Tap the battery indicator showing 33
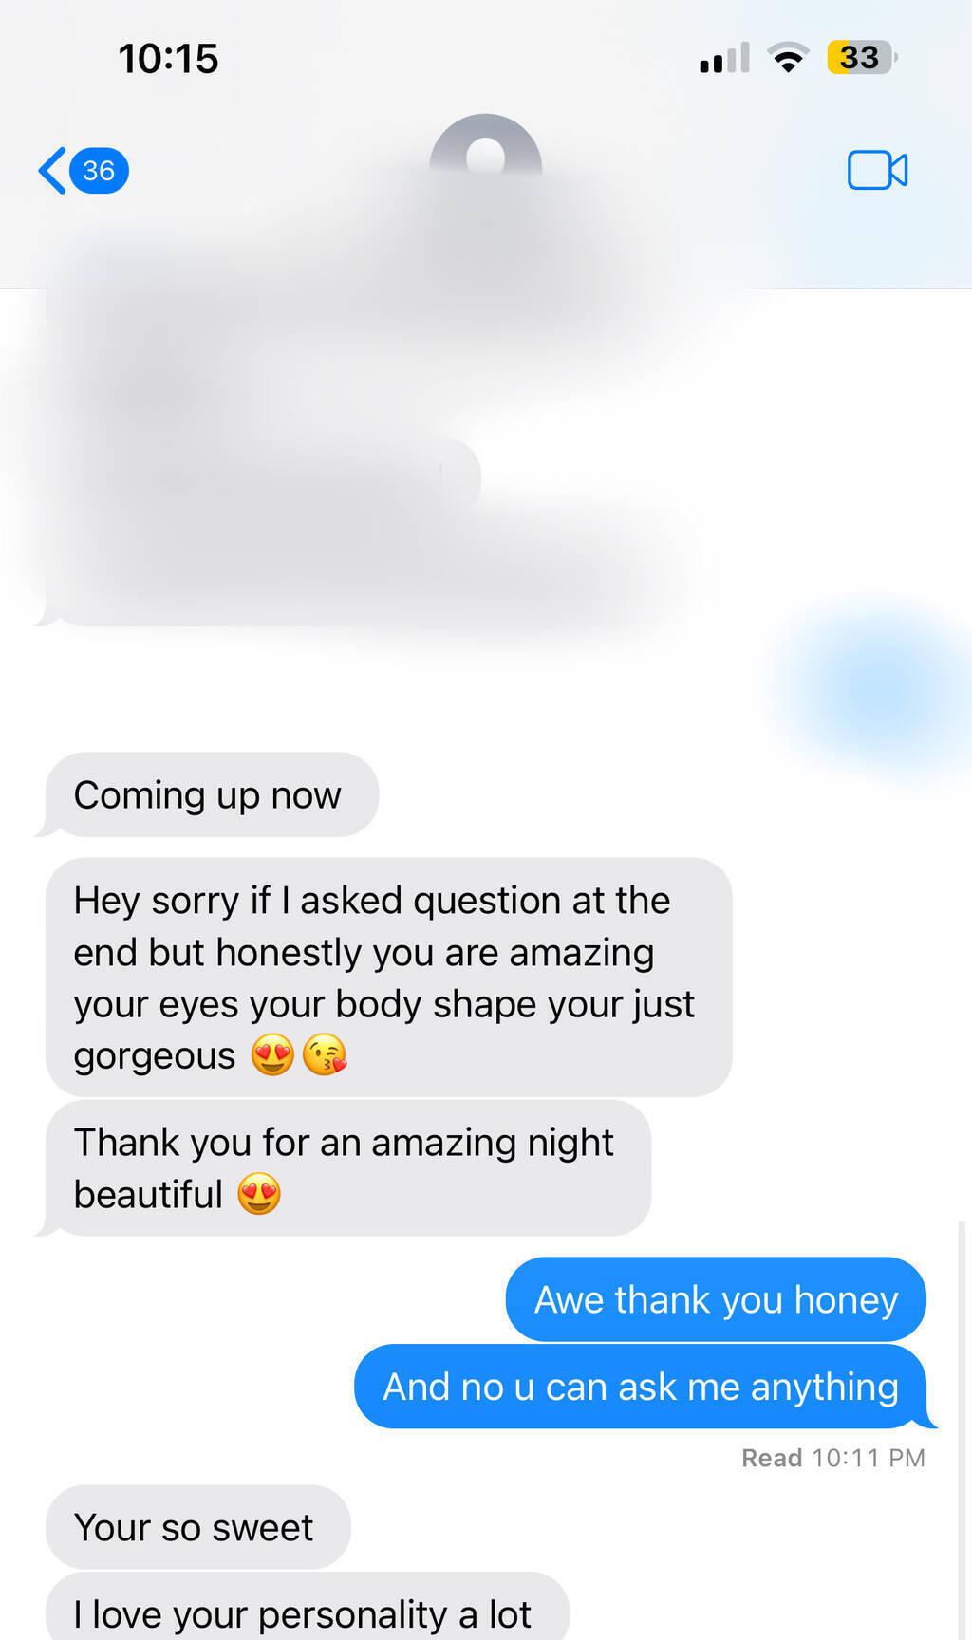The height and width of the screenshot is (1640, 972). (x=861, y=58)
